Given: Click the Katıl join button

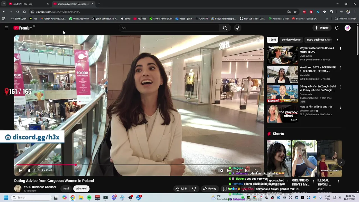Looking at the screenshot, I should coord(66,189).
